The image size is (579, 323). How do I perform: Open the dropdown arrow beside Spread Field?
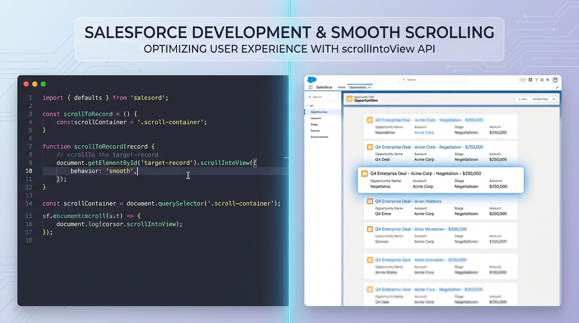(x=554, y=99)
